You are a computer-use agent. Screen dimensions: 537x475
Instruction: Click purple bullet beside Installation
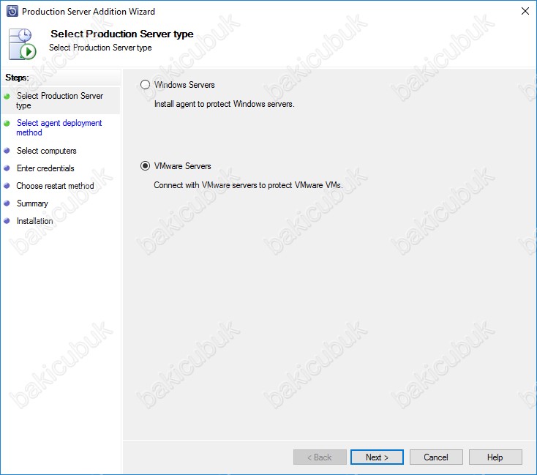pos(7,221)
